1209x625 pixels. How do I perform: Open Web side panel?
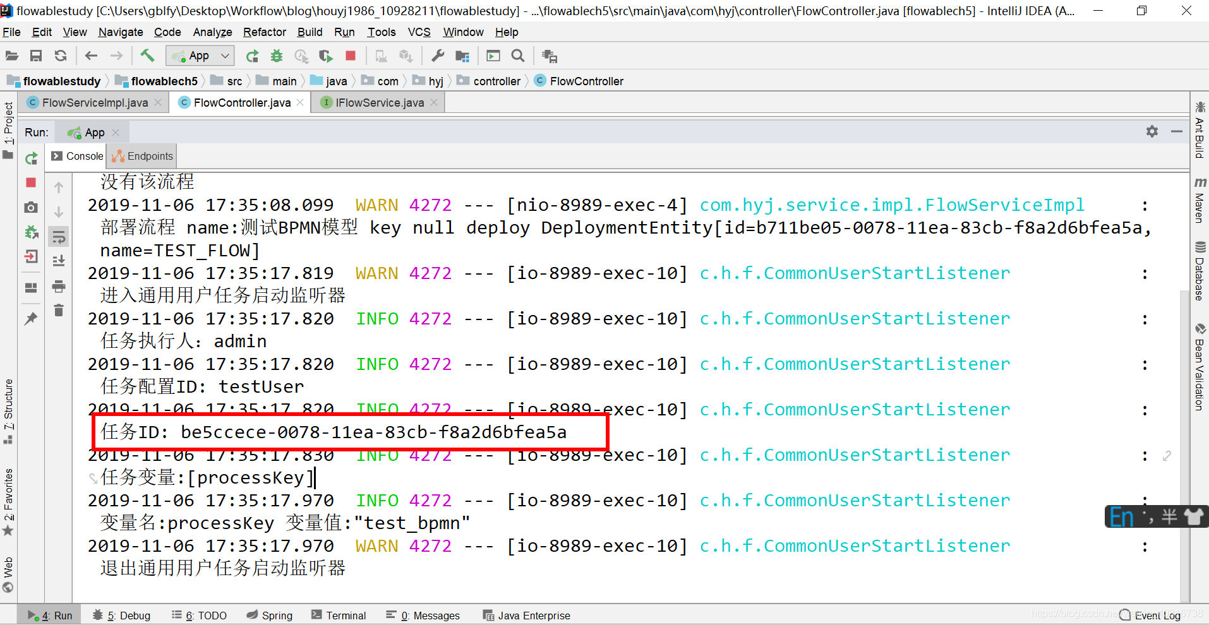click(x=8, y=574)
